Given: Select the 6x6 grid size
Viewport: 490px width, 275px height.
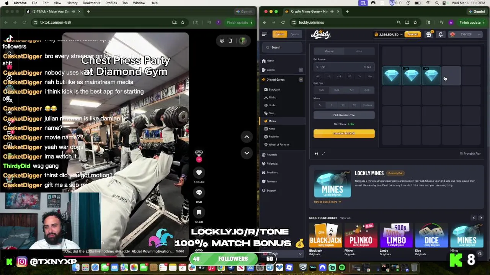Looking at the screenshot, I should pos(336,91).
